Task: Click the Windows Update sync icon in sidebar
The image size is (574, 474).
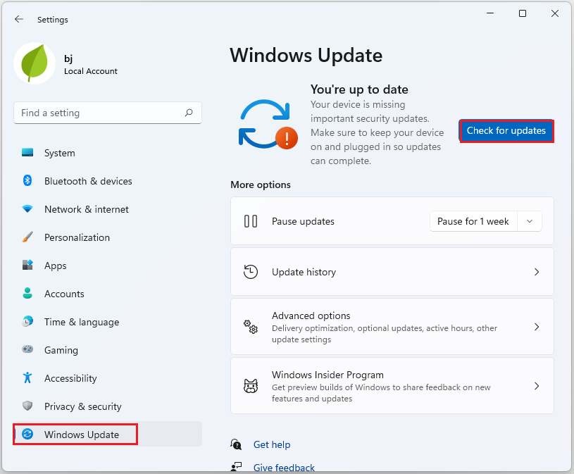Action: coord(27,434)
